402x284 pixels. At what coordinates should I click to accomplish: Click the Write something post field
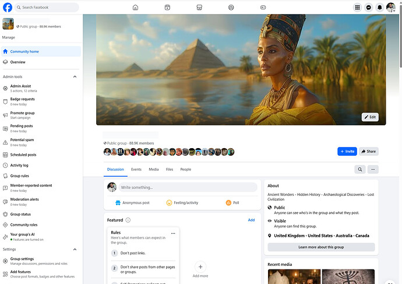[x=188, y=187]
